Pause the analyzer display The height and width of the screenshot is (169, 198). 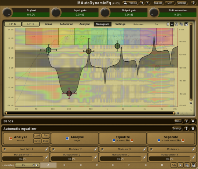(x=168, y=24)
